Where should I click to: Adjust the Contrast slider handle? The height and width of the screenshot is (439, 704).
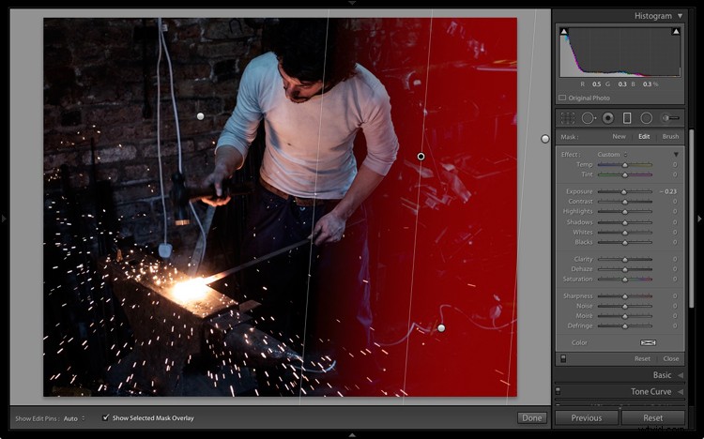624,202
